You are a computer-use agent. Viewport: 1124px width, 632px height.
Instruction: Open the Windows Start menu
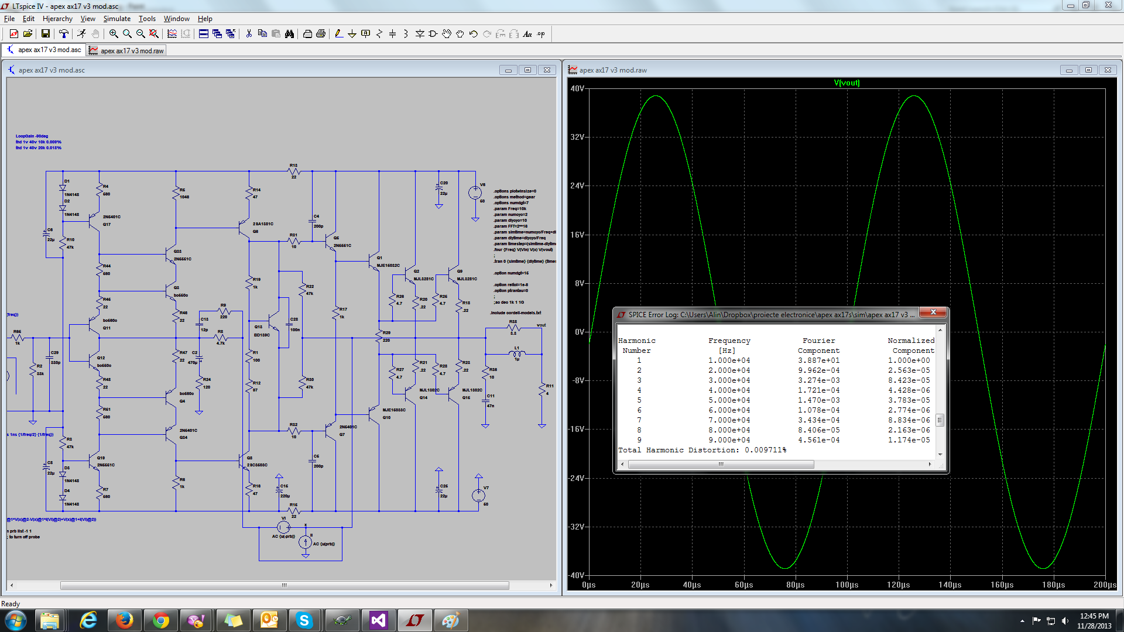click(x=15, y=620)
